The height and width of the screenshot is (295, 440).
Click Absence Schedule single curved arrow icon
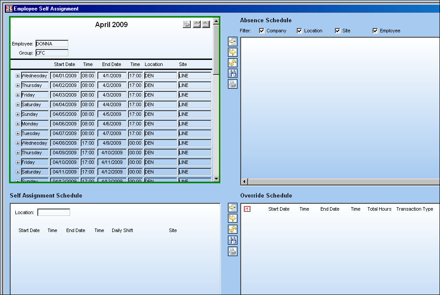pyautogui.click(x=233, y=52)
